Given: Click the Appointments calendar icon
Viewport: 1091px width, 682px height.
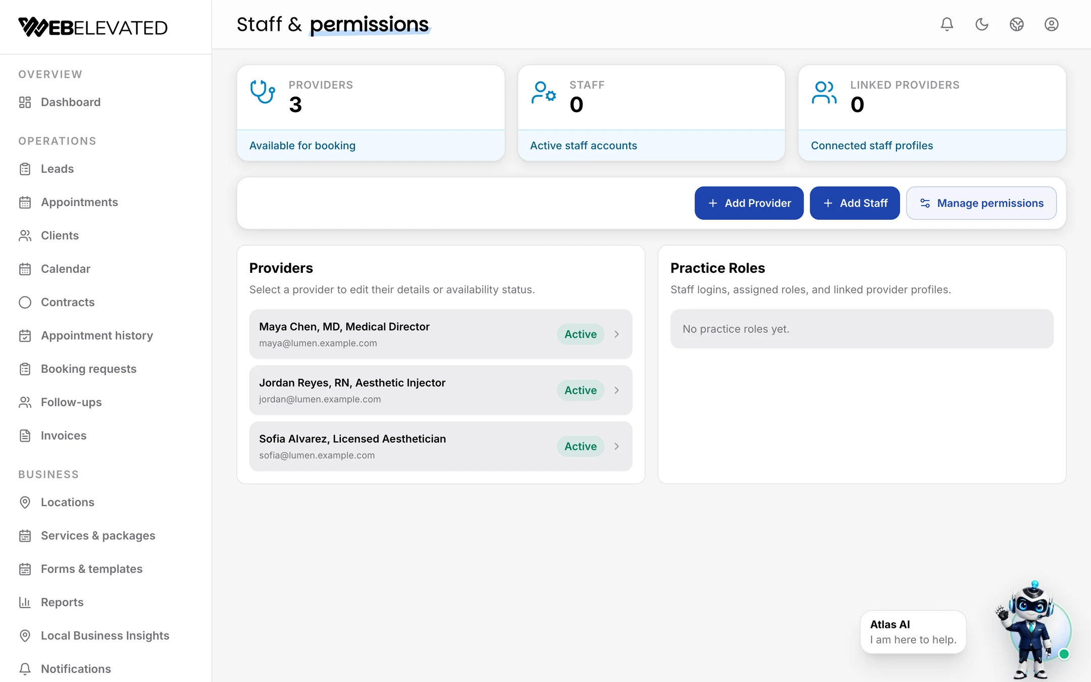Looking at the screenshot, I should 25,203.
